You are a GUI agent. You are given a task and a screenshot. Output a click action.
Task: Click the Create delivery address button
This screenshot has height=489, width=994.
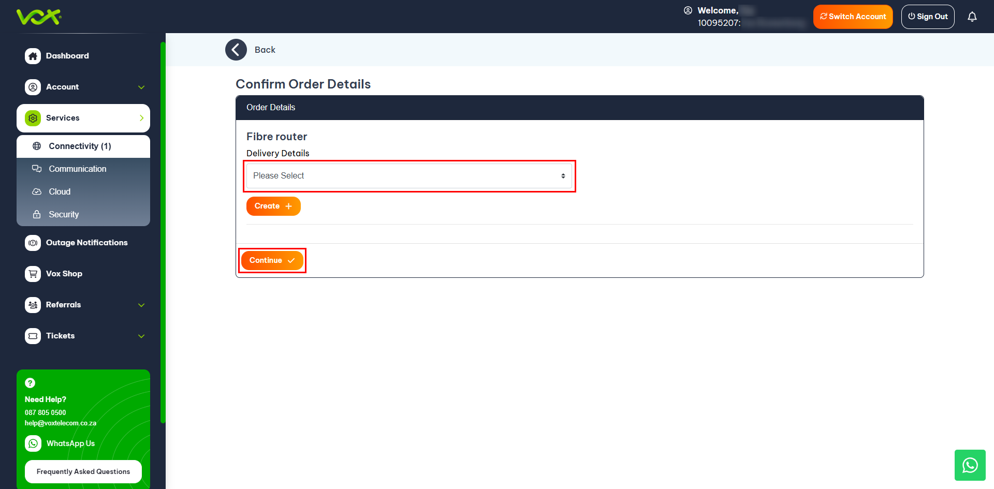(273, 206)
